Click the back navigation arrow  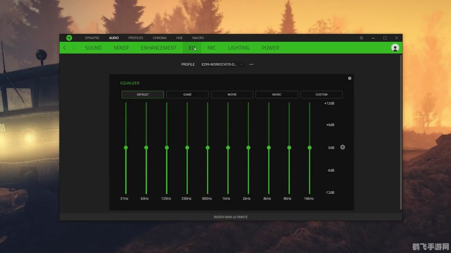pyautogui.click(x=64, y=48)
